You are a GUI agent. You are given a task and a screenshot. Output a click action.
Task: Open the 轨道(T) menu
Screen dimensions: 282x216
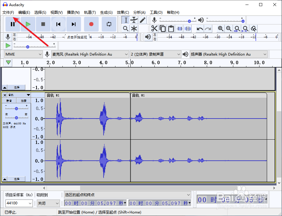[90, 13]
